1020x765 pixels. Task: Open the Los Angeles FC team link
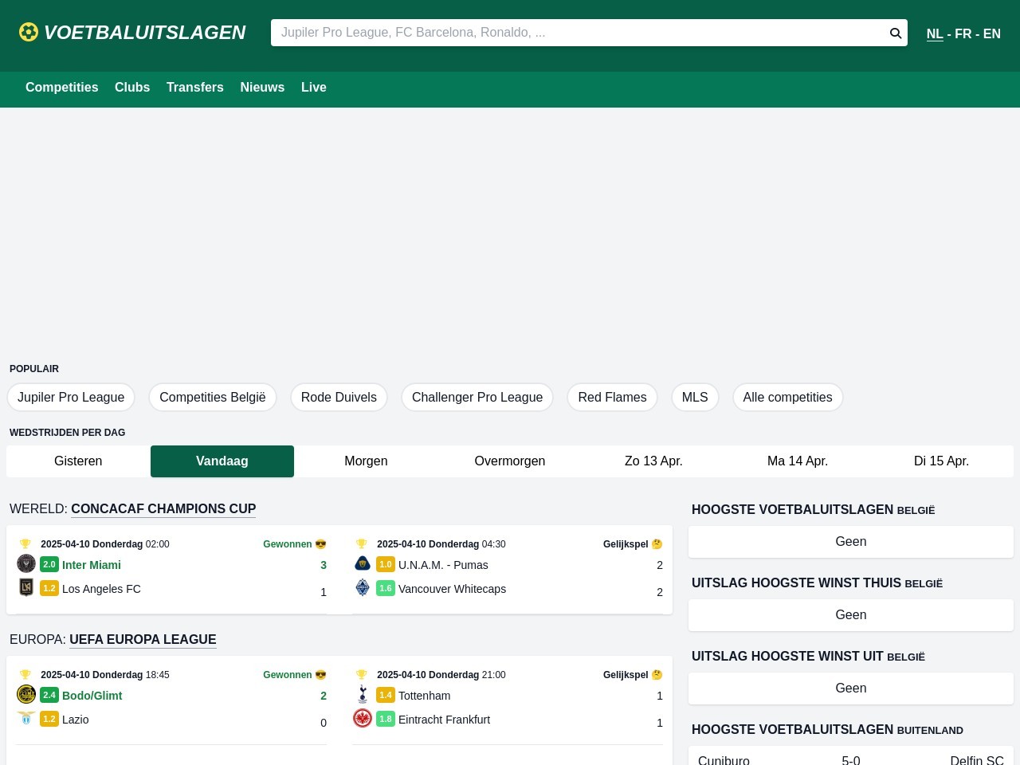101,589
